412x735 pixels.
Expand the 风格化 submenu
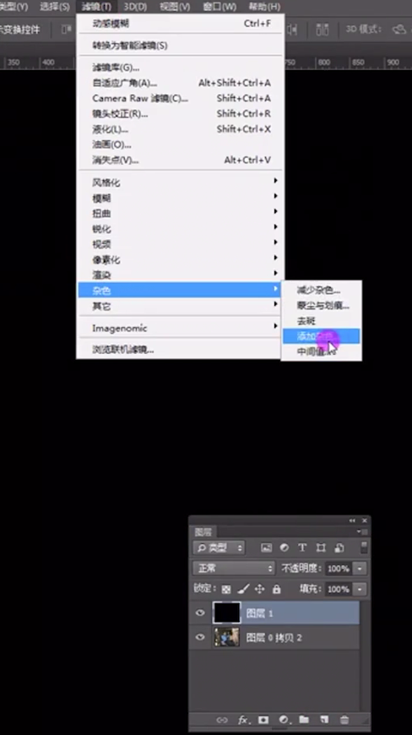[181, 182]
